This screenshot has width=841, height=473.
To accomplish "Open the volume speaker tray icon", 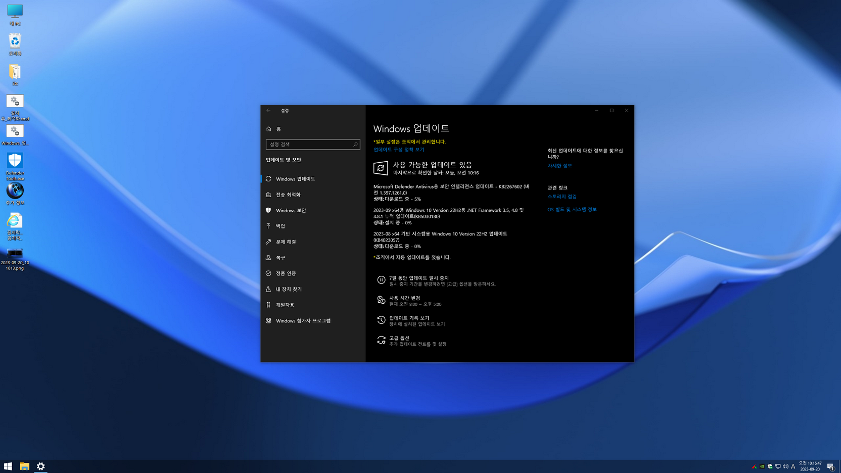I will [785, 466].
